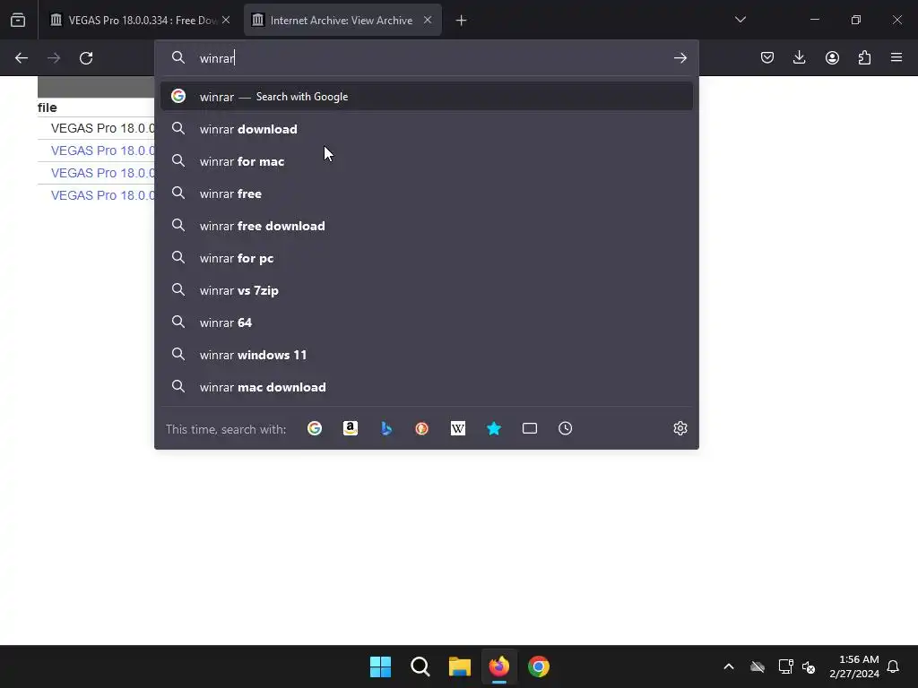
Task: Show hidden system tray icons
Action: pyautogui.click(x=729, y=666)
